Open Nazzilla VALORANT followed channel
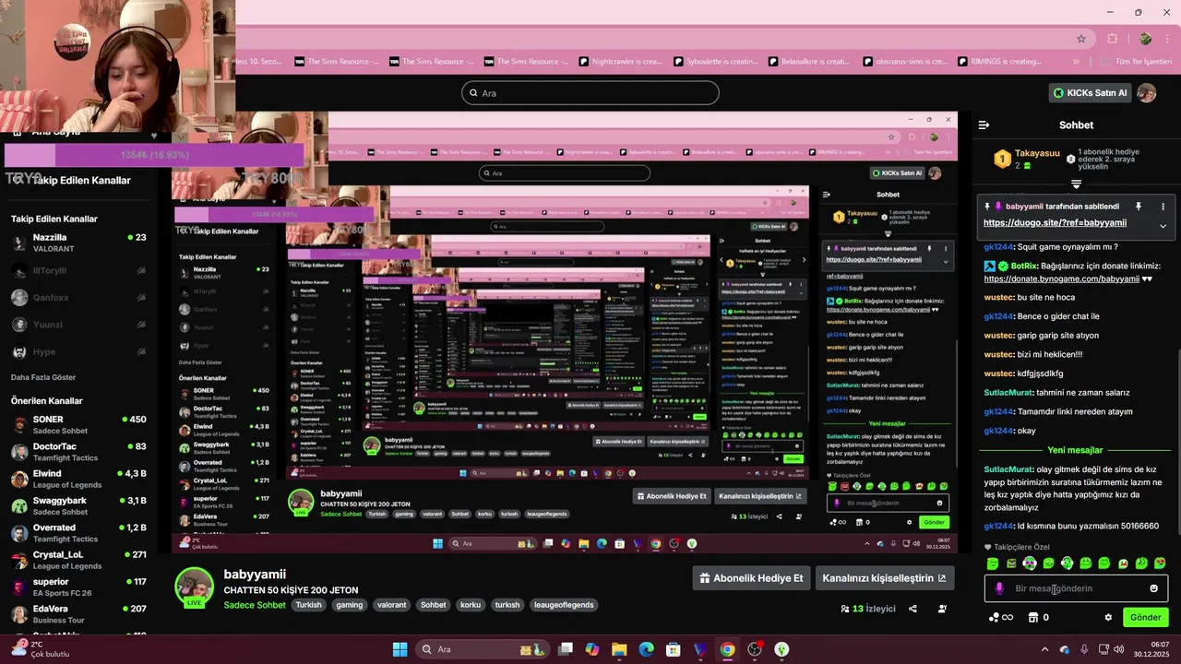This screenshot has width=1181, height=664. pyautogui.click(x=78, y=243)
